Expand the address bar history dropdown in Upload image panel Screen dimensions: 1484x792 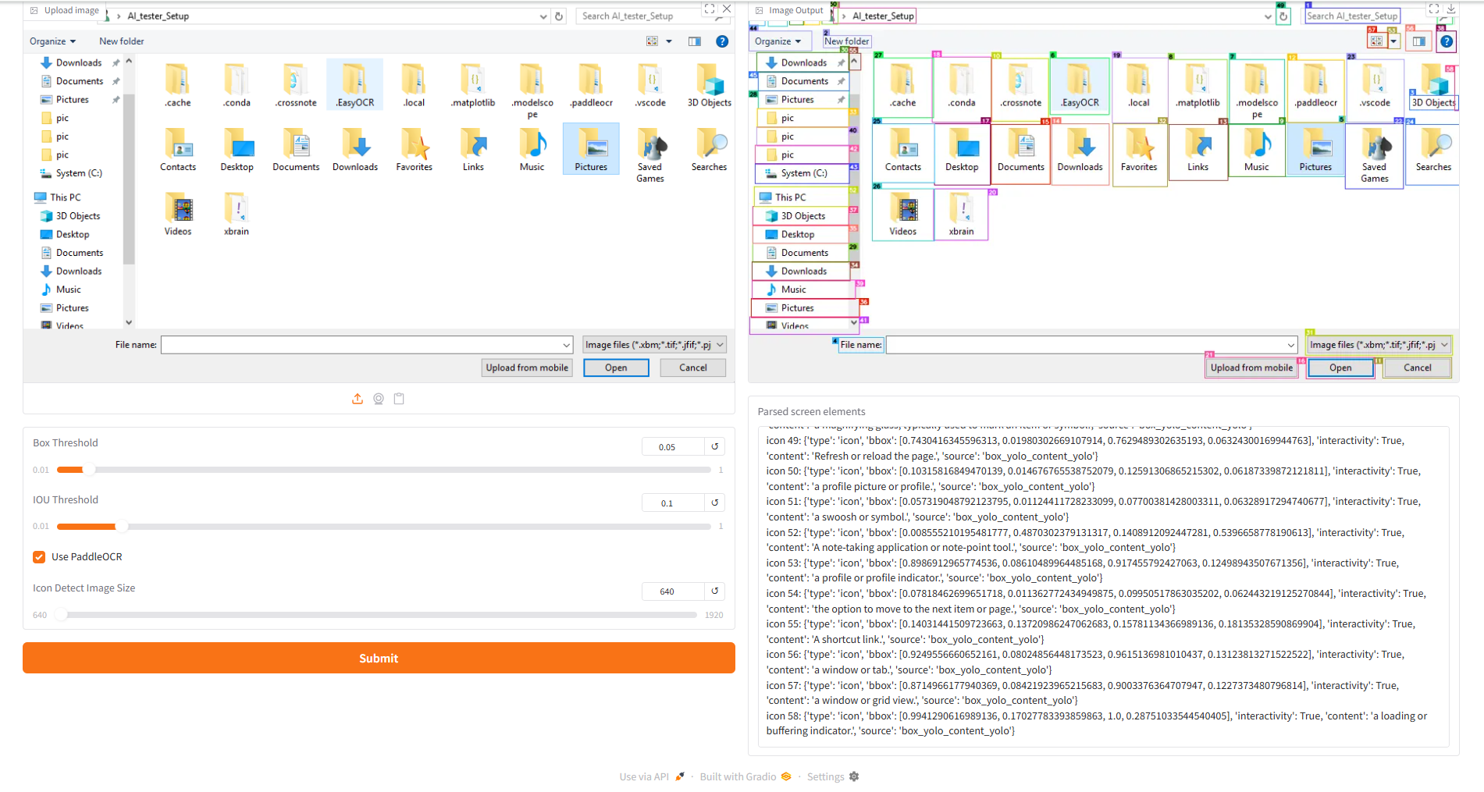pos(543,16)
